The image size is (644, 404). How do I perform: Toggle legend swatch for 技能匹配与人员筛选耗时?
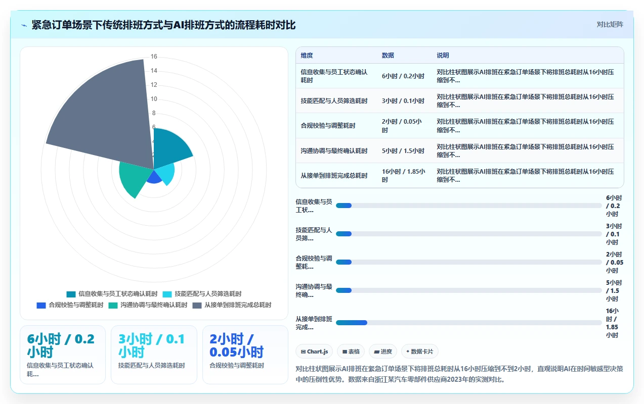[x=167, y=294]
